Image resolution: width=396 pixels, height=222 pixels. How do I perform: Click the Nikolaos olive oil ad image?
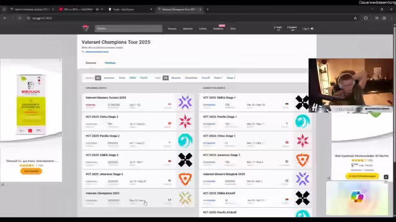[31, 104]
